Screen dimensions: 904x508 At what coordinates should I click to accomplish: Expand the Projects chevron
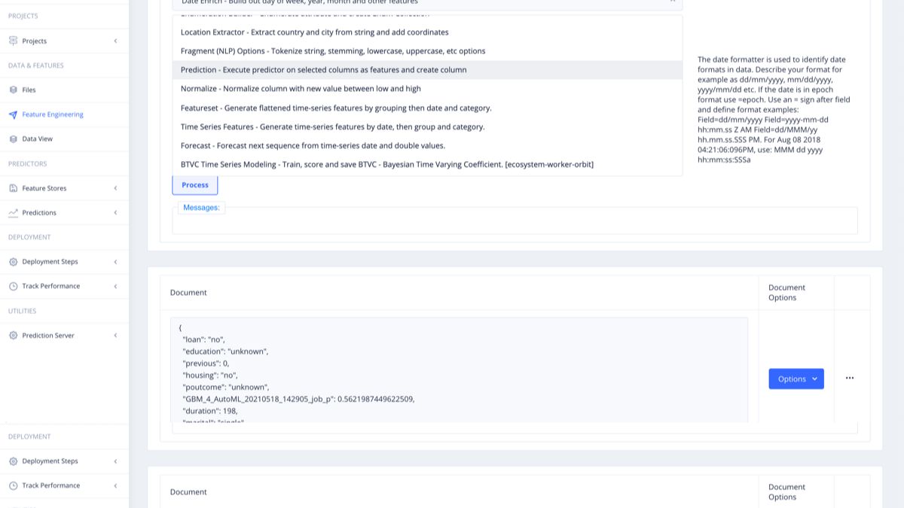click(115, 41)
